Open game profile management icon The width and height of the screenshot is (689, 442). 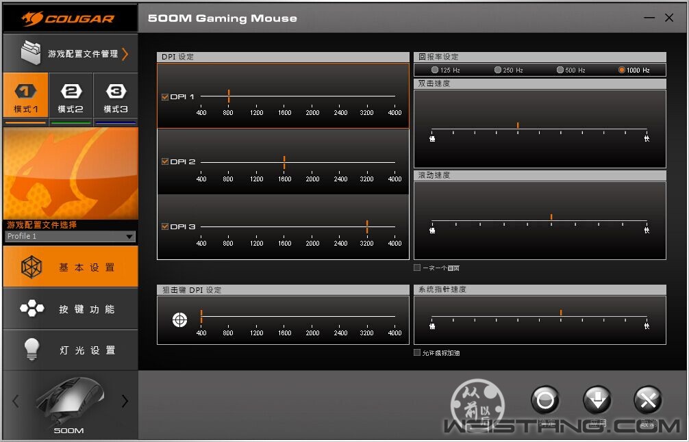[x=31, y=53]
